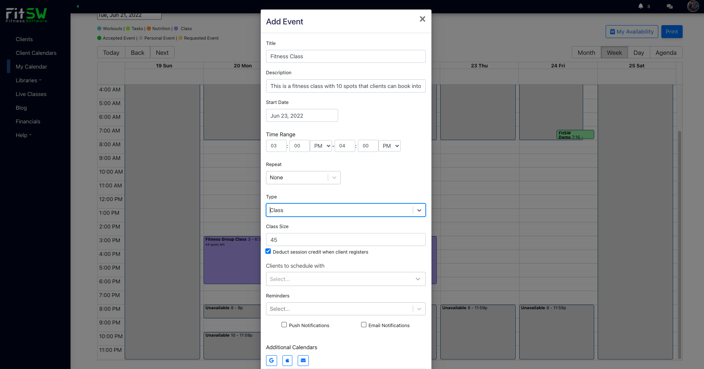The width and height of the screenshot is (704, 369).
Task: Enable Email Notifications
Action: pyautogui.click(x=364, y=324)
